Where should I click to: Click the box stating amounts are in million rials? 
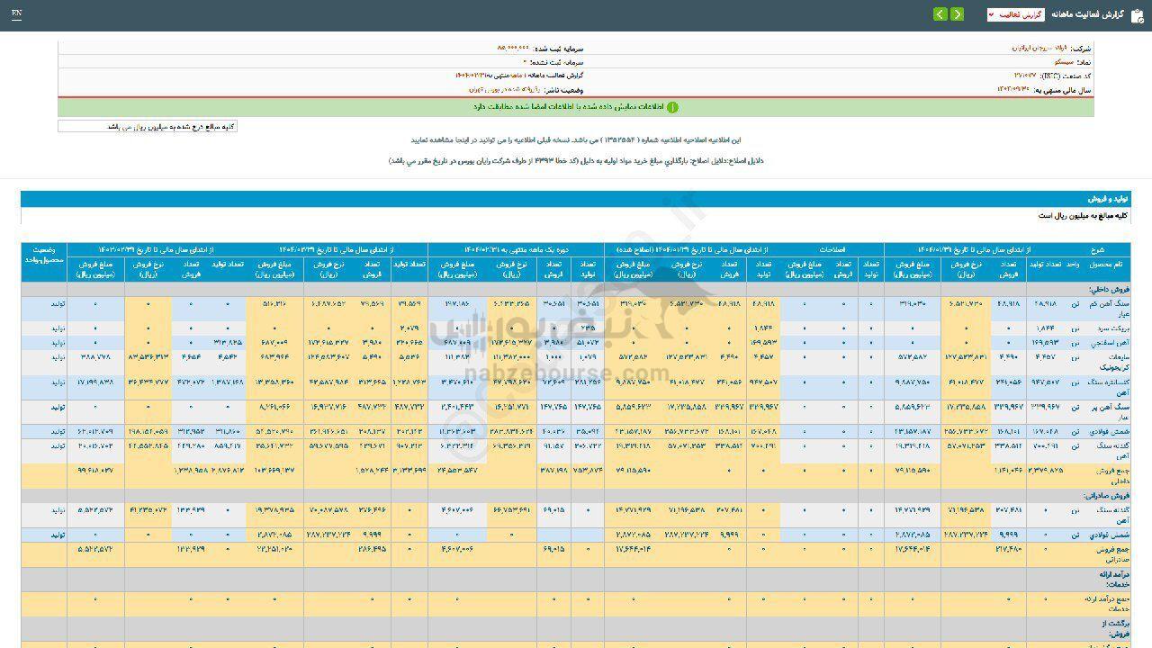pos(148,127)
